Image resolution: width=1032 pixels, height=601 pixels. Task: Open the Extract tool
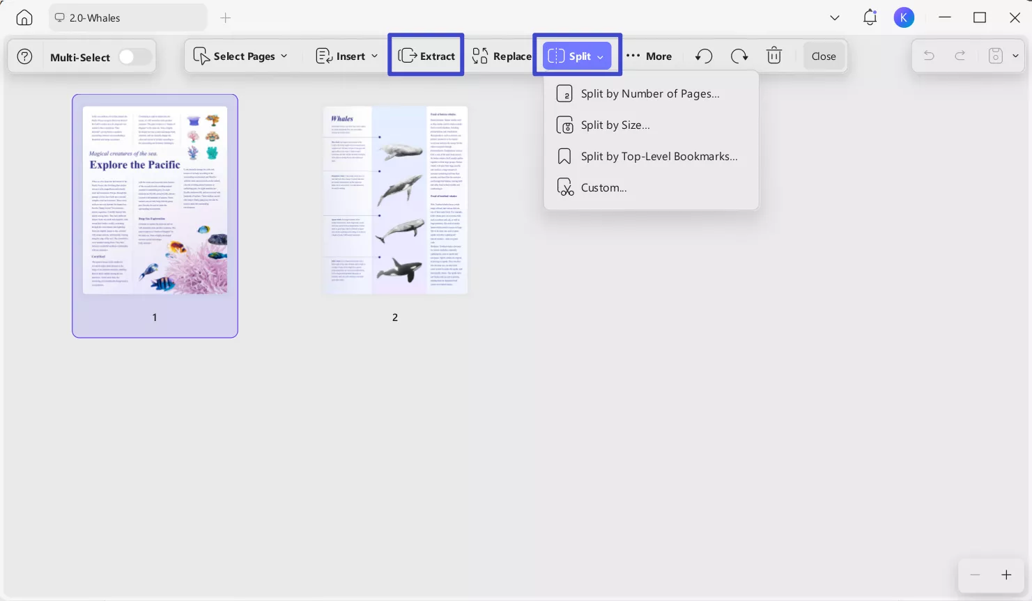(426, 56)
